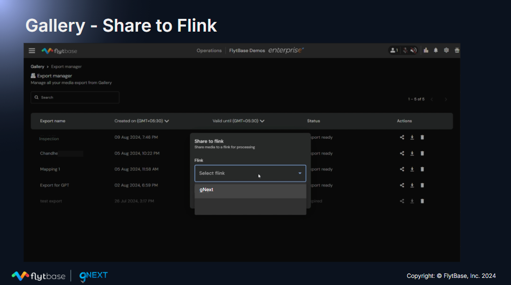The image size is (511, 285).
Task: Open the Select flink dropdown
Action: (250, 173)
